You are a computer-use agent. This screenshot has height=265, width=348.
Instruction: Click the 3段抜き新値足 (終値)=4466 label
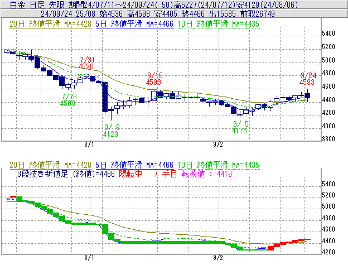(66, 174)
